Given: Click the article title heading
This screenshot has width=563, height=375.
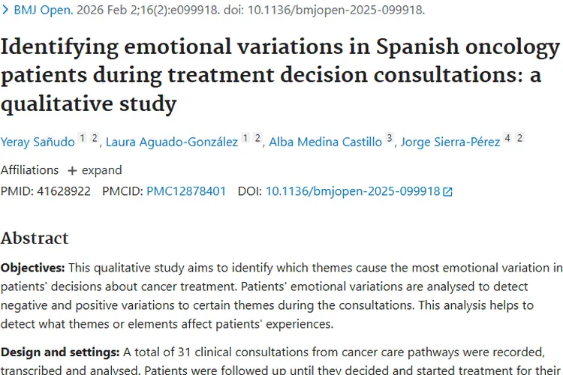Looking at the screenshot, I should pyautogui.click(x=280, y=75).
